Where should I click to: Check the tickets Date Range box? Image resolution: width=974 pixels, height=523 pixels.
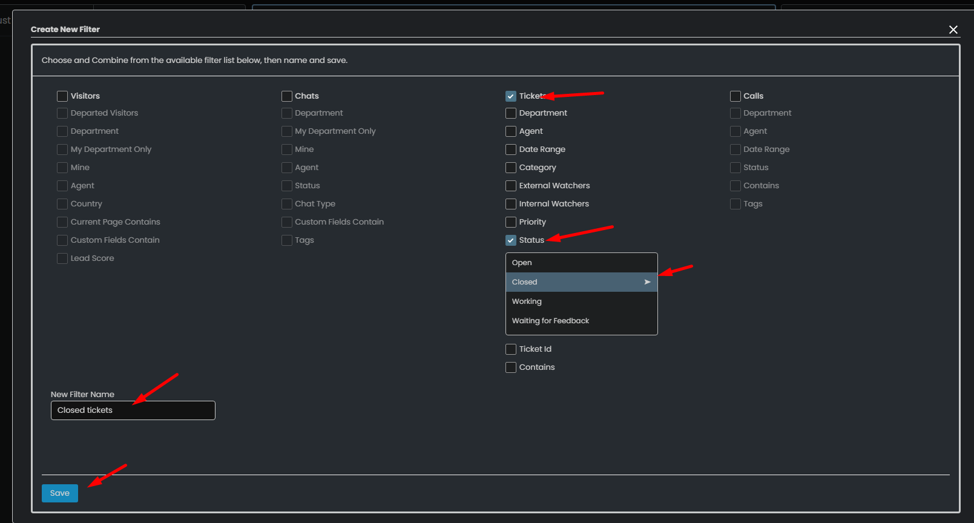click(511, 150)
